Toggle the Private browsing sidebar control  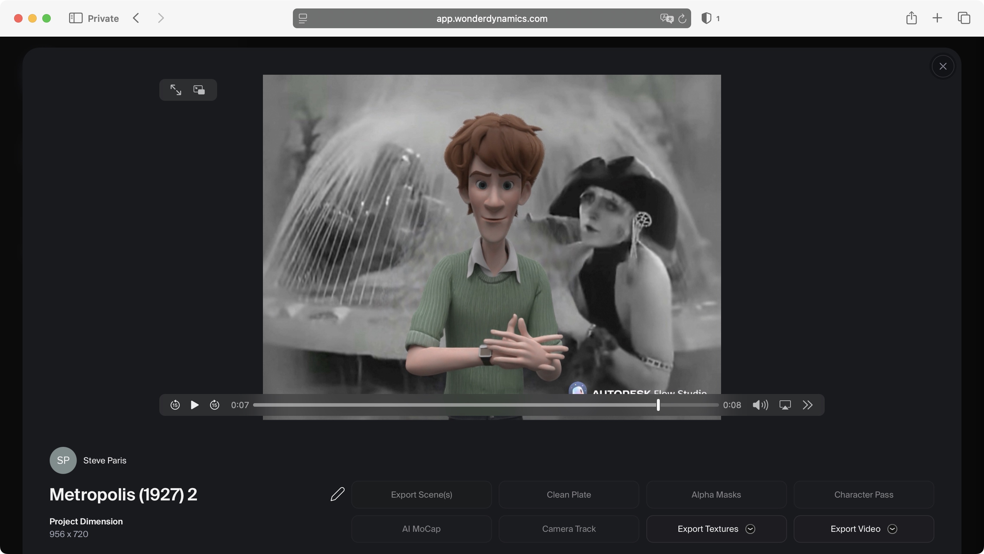pos(76,18)
